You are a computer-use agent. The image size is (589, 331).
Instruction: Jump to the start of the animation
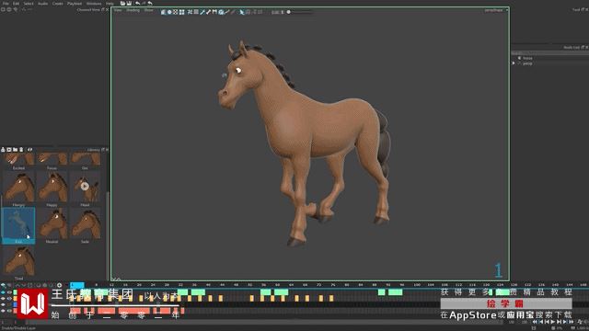point(535,322)
